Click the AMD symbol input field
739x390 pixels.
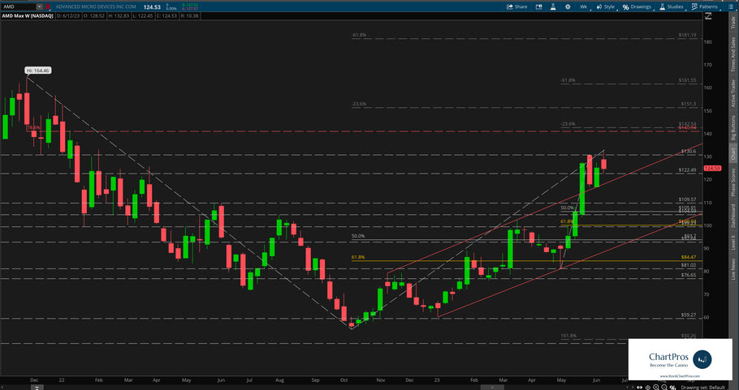point(19,6)
